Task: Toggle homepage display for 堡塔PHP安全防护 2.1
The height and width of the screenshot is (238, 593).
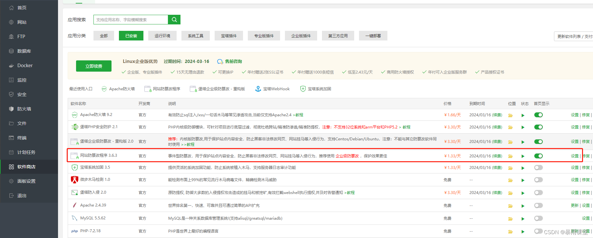Action: (539, 127)
